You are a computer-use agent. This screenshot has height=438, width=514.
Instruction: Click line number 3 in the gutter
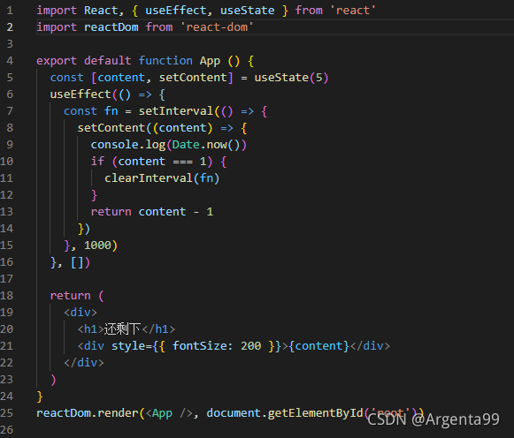[x=10, y=44]
